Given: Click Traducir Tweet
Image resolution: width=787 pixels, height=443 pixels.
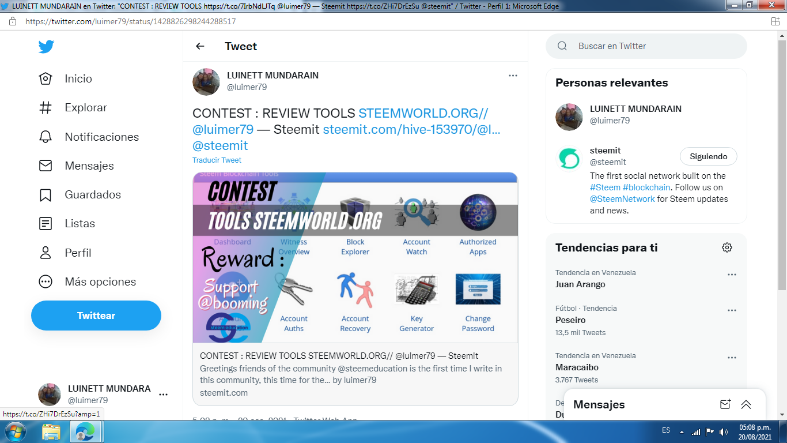Looking at the screenshot, I should pos(217,160).
